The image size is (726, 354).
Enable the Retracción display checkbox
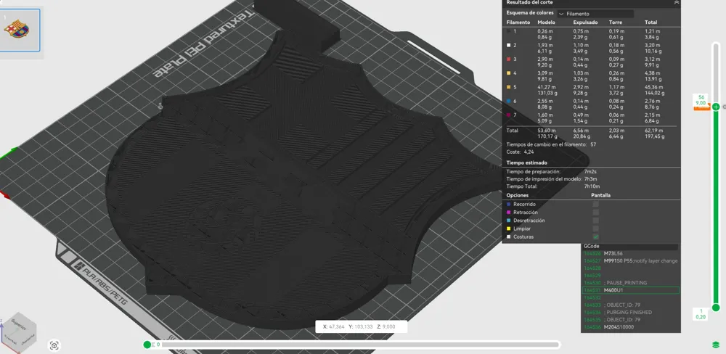596,212
